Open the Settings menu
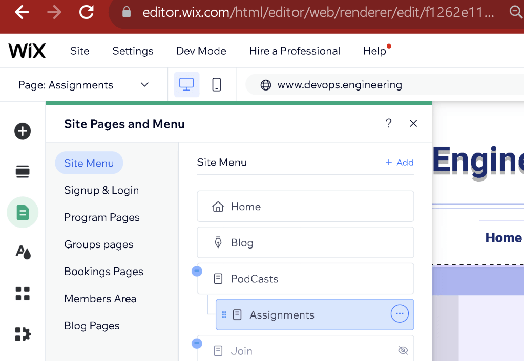The image size is (524, 361). tap(133, 51)
